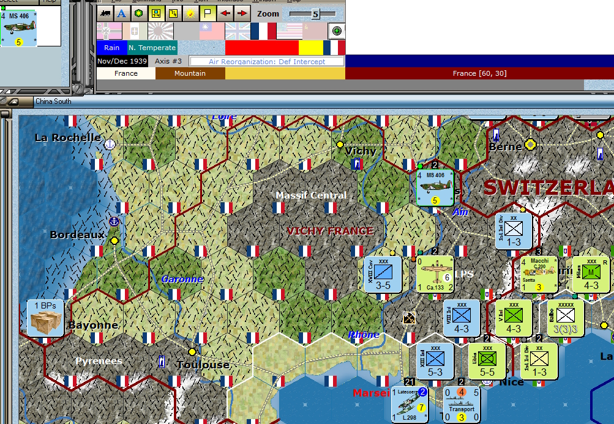
Task: Select the United States flag
Action: point(289,31)
